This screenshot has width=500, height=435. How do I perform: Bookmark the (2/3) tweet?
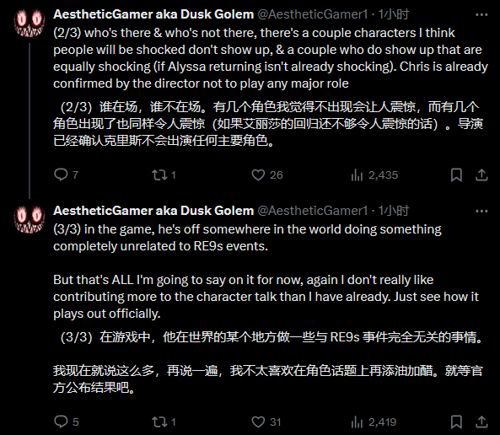coord(456,175)
